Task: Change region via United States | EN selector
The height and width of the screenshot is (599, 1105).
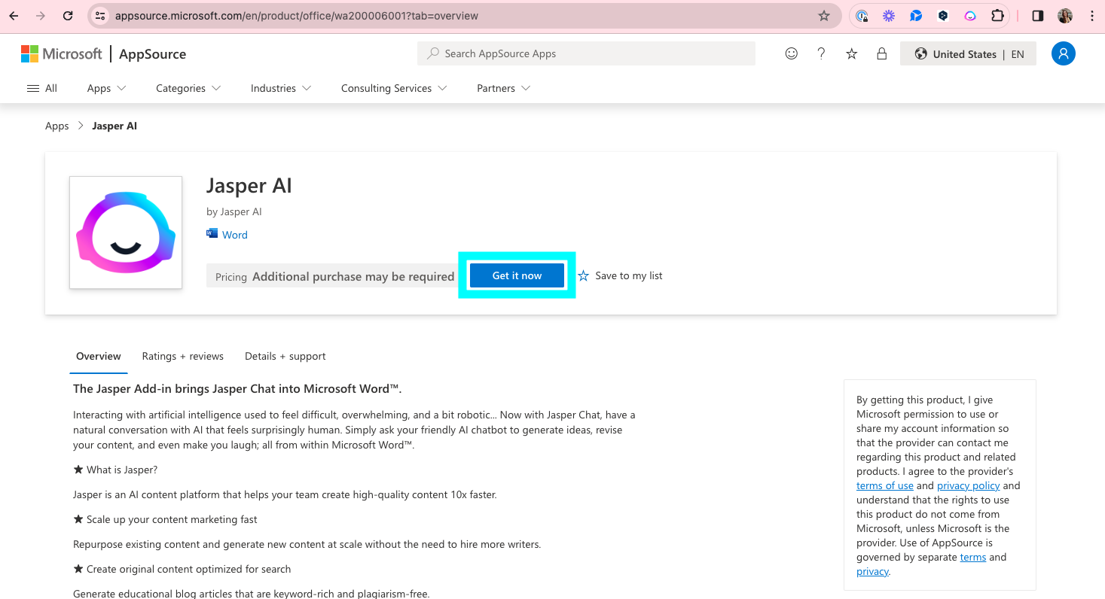Action: click(x=968, y=54)
